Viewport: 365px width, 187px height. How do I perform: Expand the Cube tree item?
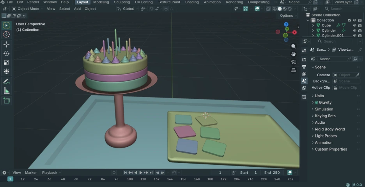pyautogui.click(x=313, y=25)
